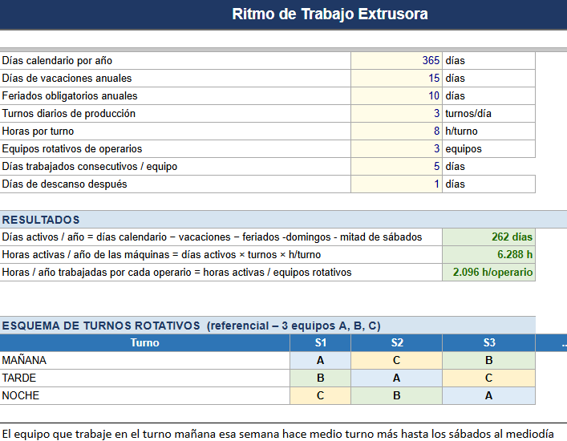Click the 15 vacation days input cell
Image resolution: width=567 pixels, height=441 pixels.
(396, 78)
